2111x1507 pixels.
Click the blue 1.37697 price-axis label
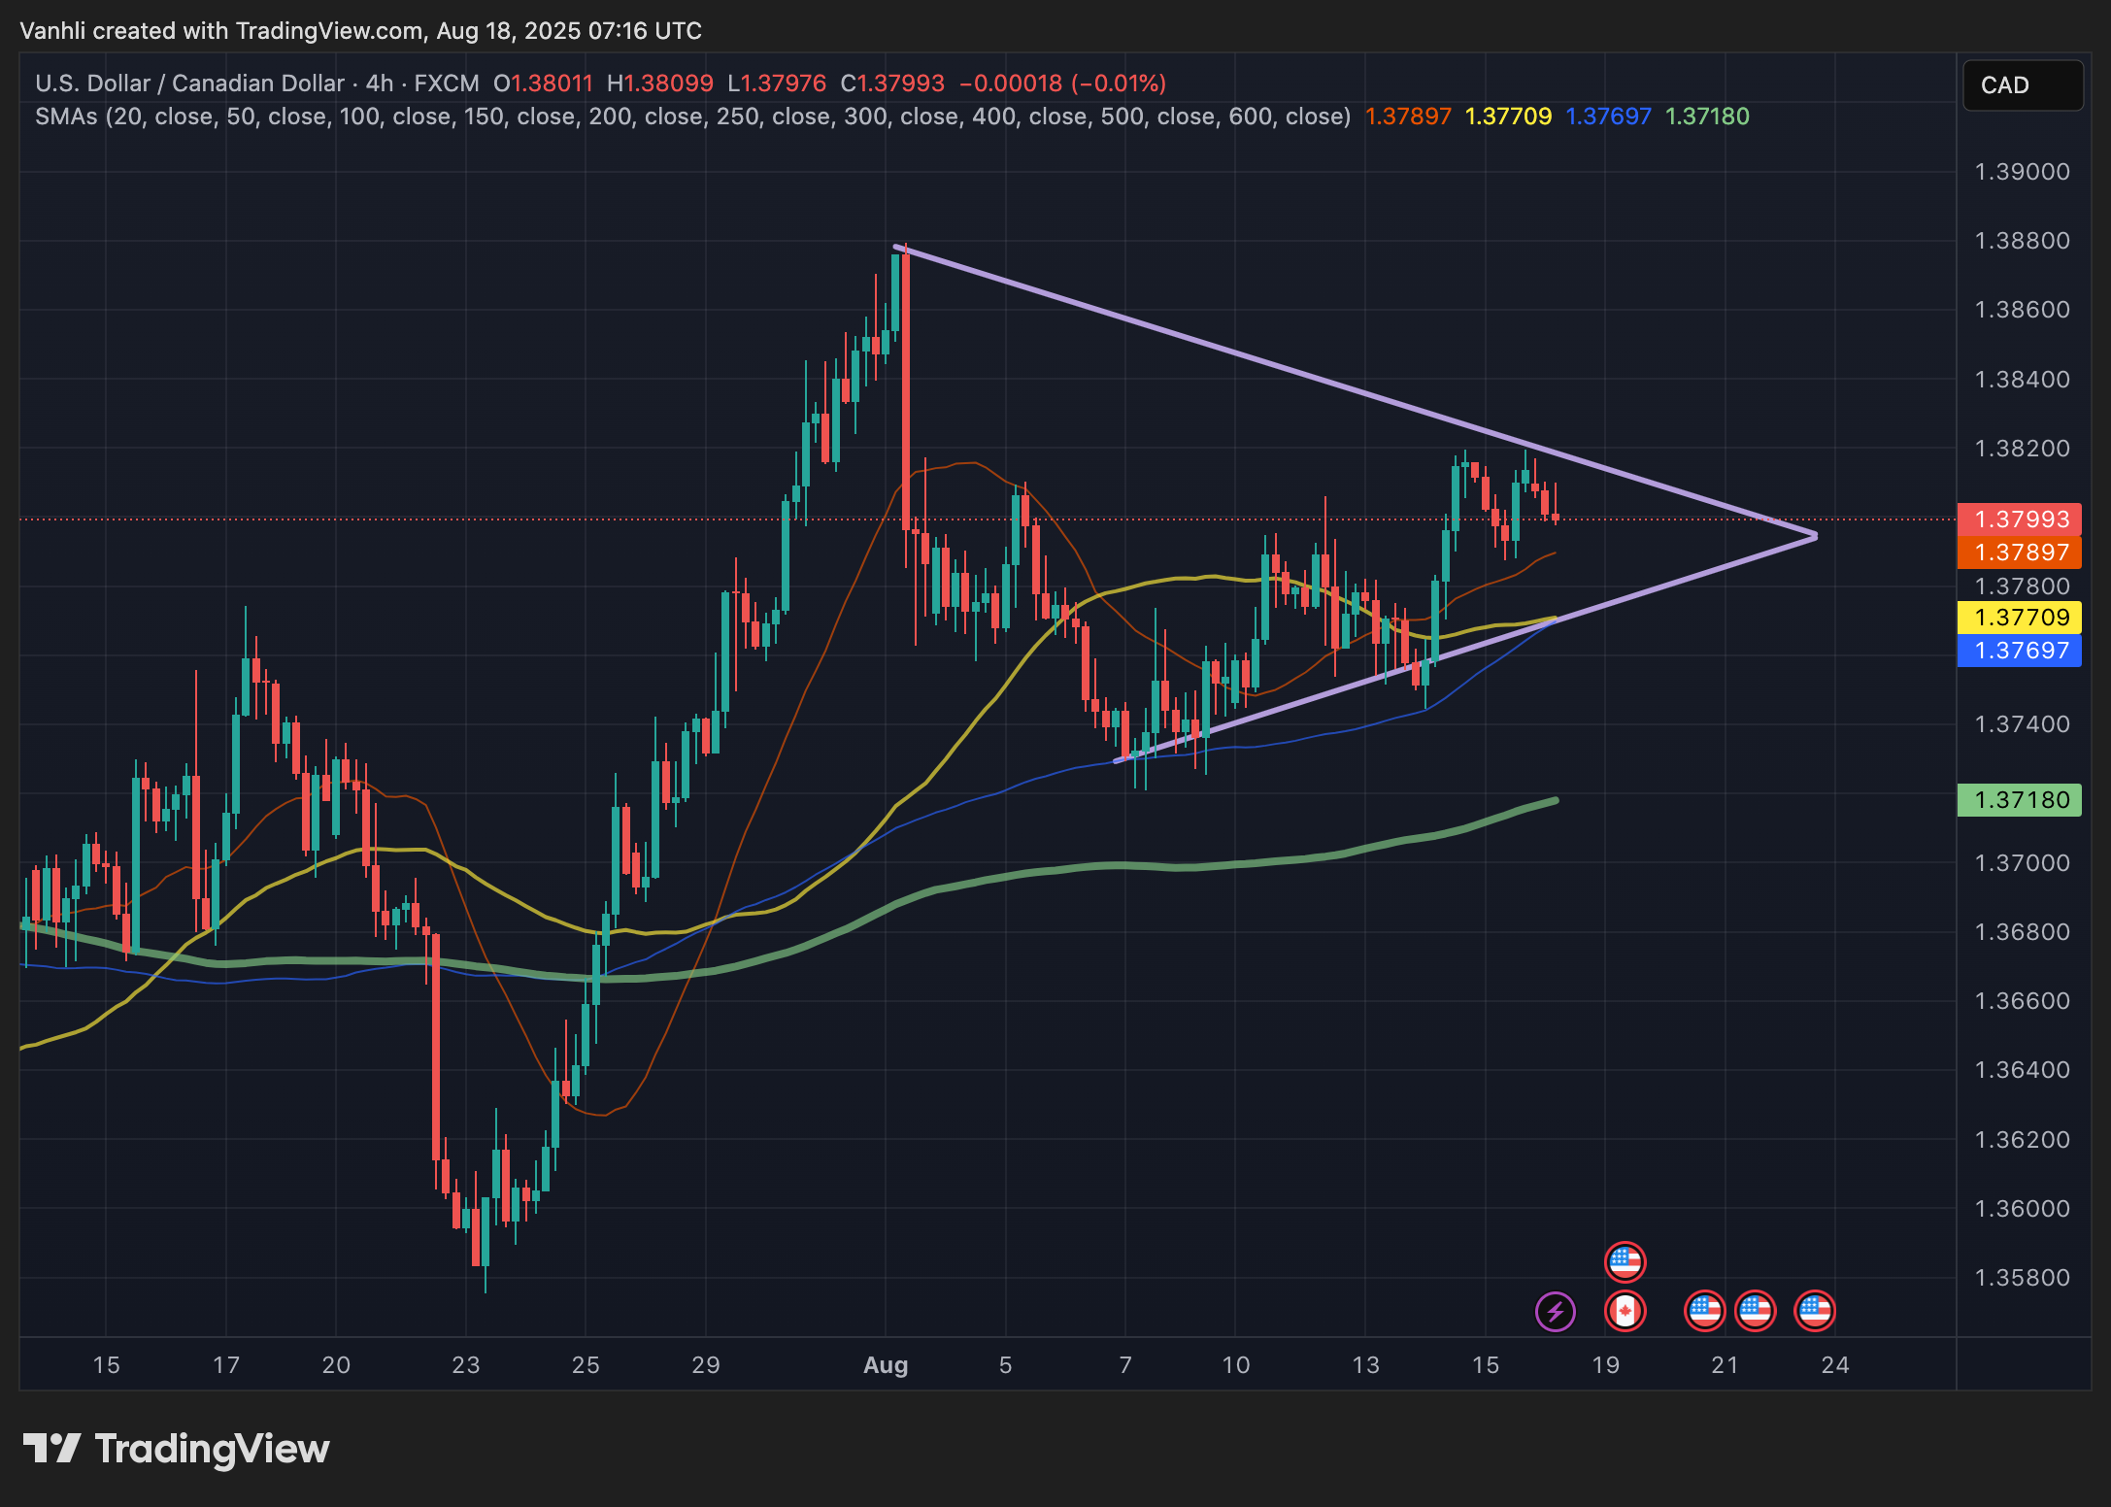[x=2020, y=651]
